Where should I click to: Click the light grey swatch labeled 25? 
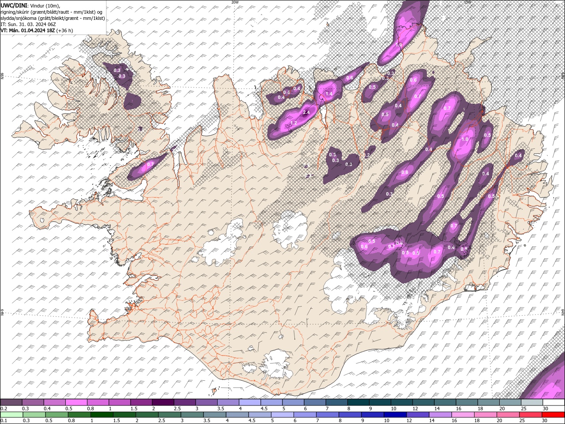[532, 402]
